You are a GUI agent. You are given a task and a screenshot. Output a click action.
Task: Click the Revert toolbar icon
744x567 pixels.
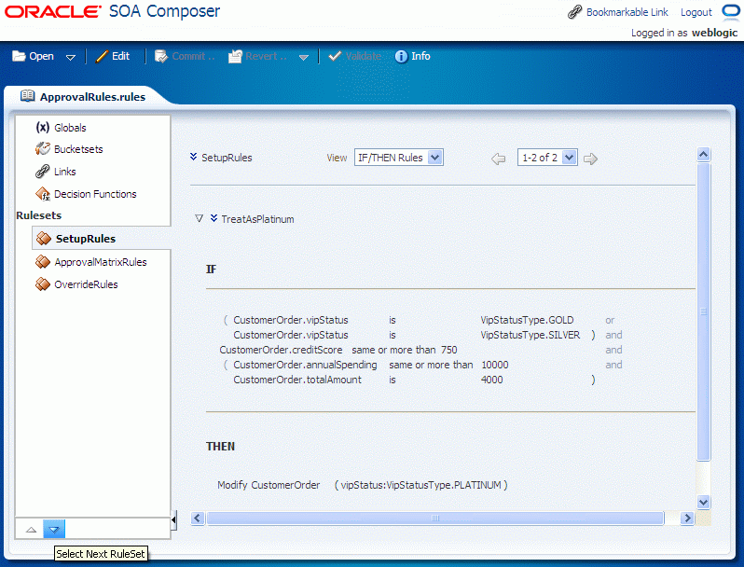pyautogui.click(x=235, y=57)
